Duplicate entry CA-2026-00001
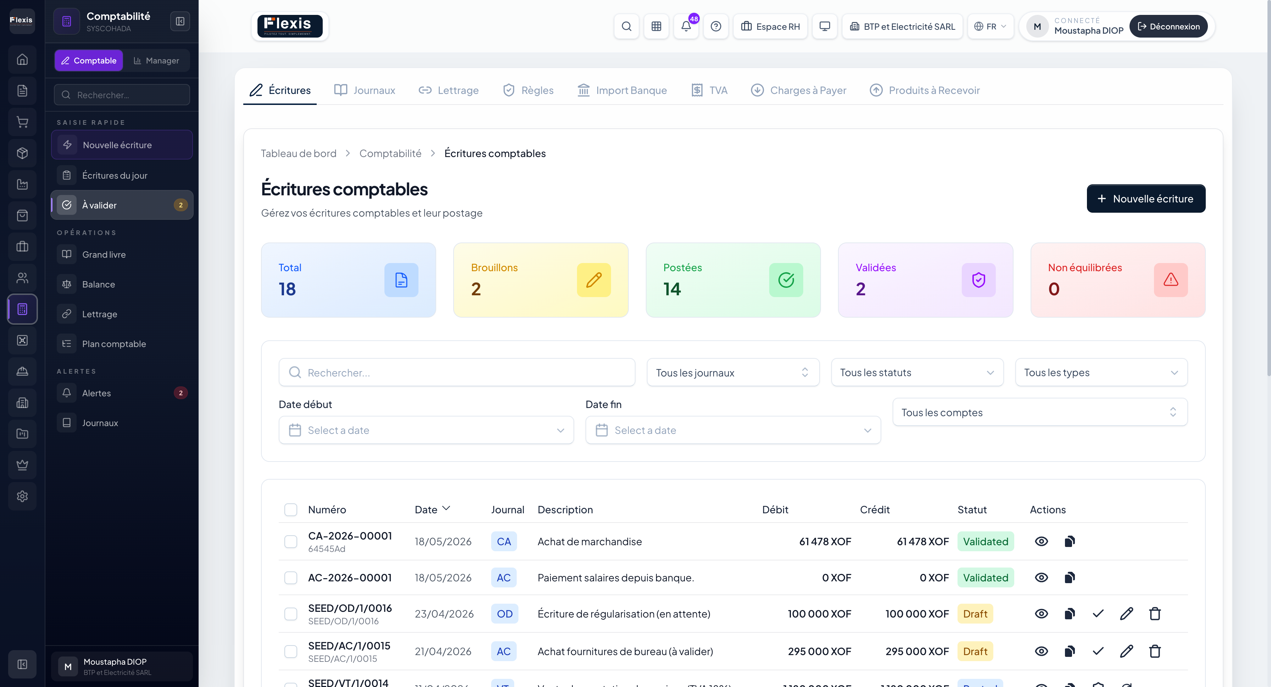The width and height of the screenshot is (1271, 687). (x=1069, y=542)
